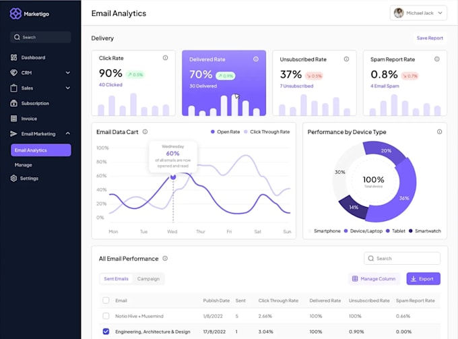Image resolution: width=458 pixels, height=339 pixels.
Task: Click the Marketigo logo icon
Action: coord(15,13)
